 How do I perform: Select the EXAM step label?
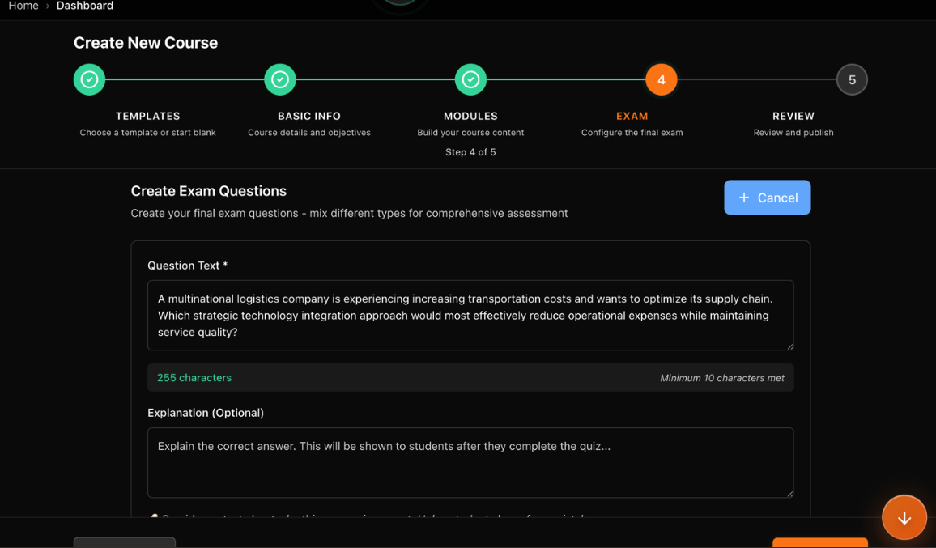pyautogui.click(x=632, y=116)
